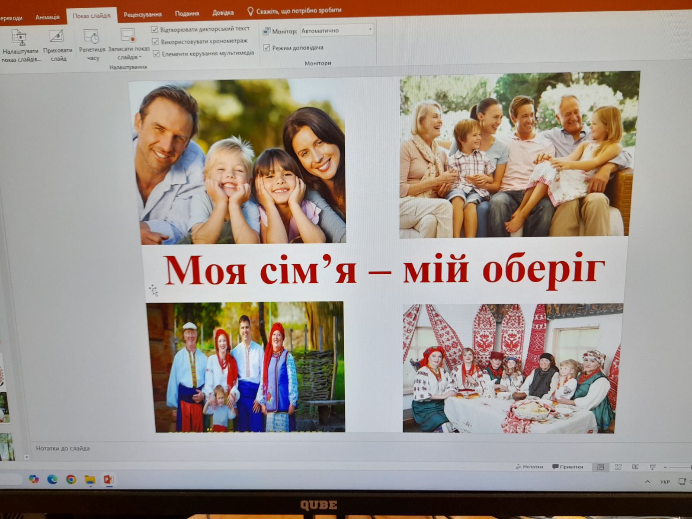Open Записати показ слайдів dropdown arrow
The width and height of the screenshot is (692, 519).
pyautogui.click(x=140, y=57)
